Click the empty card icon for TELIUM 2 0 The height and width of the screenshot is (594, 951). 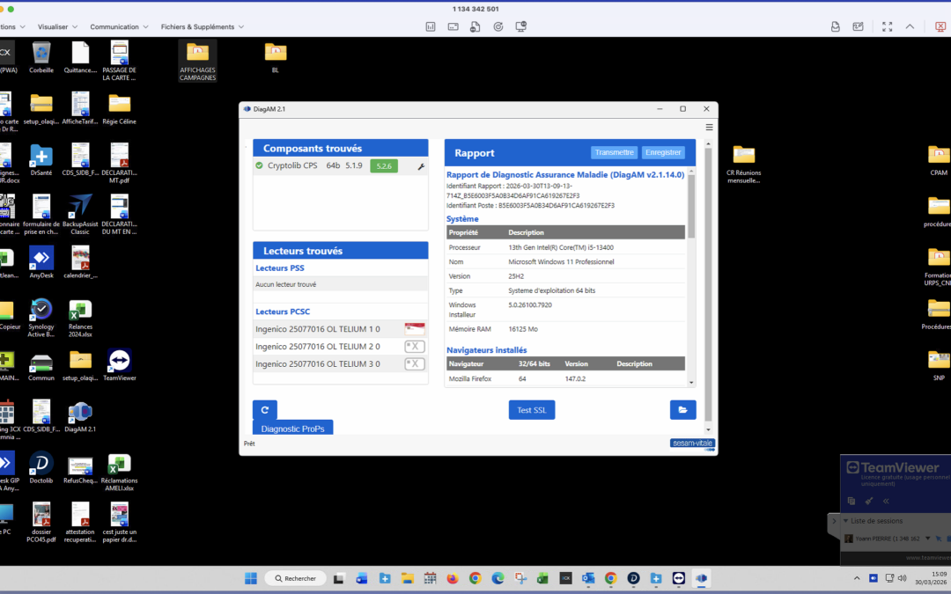[x=414, y=347]
